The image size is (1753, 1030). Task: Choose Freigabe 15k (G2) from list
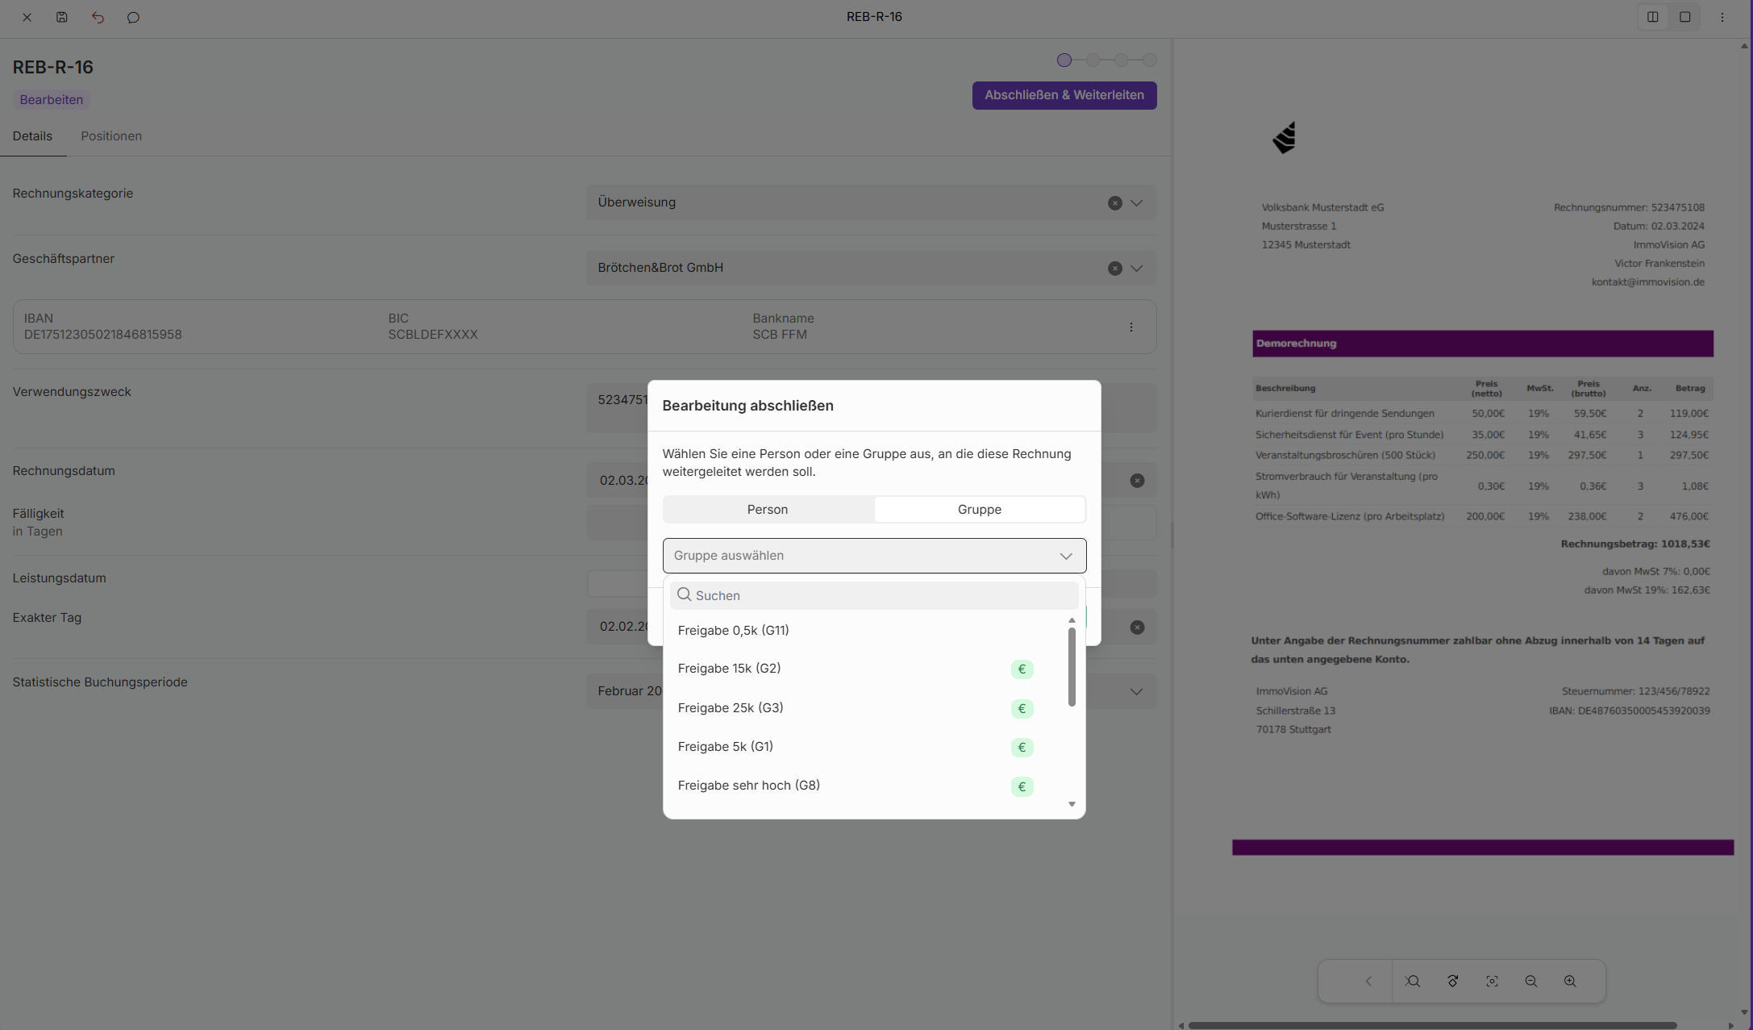pos(729,668)
